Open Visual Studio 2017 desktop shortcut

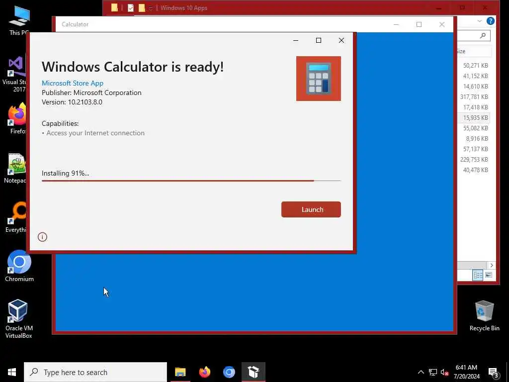click(15, 74)
